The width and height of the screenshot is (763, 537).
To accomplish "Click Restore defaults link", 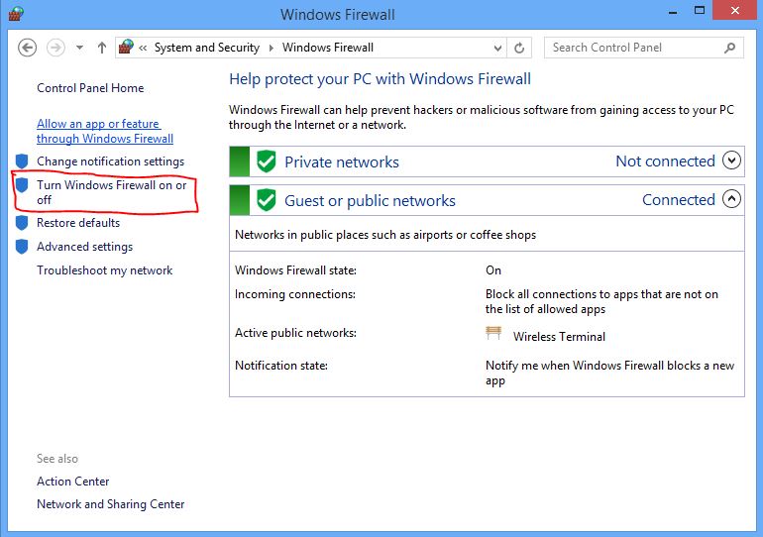I will [78, 223].
